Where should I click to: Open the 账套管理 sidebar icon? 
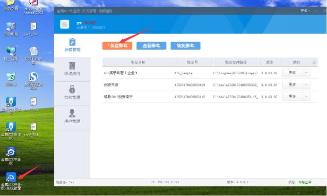(x=72, y=42)
